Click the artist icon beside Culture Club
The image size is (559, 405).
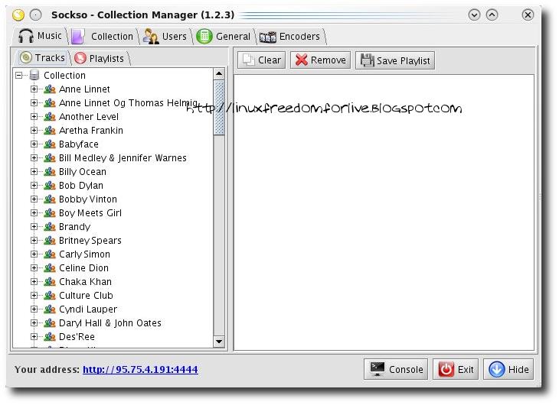[50, 296]
